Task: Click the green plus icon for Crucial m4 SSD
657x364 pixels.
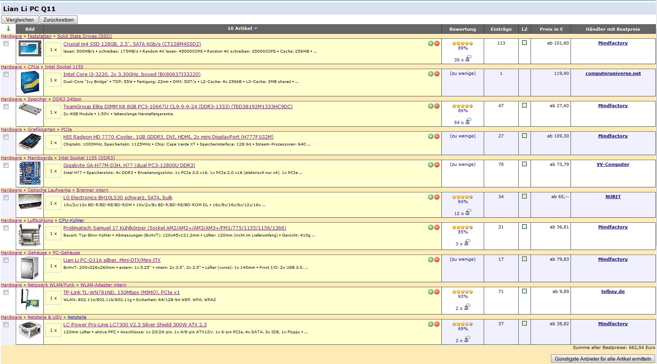Action: tap(431, 43)
